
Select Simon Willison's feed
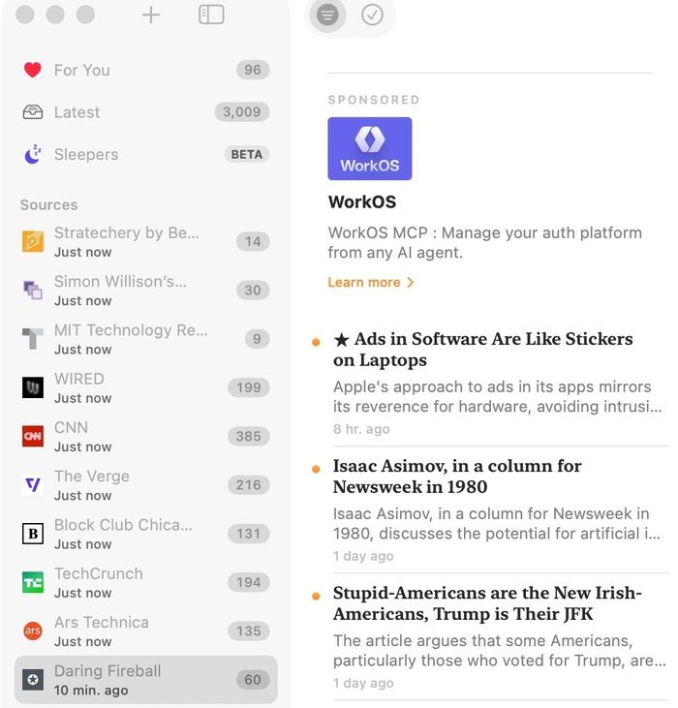tap(146, 291)
